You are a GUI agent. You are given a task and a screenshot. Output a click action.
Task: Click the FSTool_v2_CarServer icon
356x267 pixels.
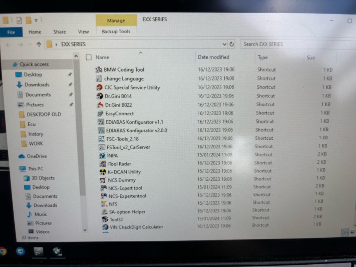click(x=102, y=147)
